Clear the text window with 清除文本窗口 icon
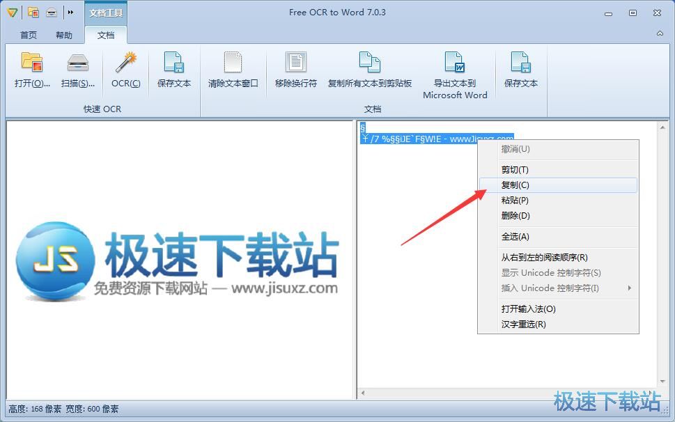 pyautogui.click(x=233, y=69)
